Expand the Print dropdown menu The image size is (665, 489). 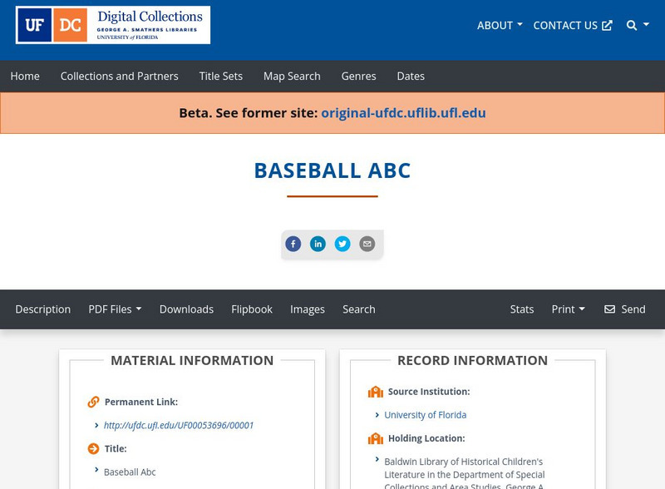569,309
